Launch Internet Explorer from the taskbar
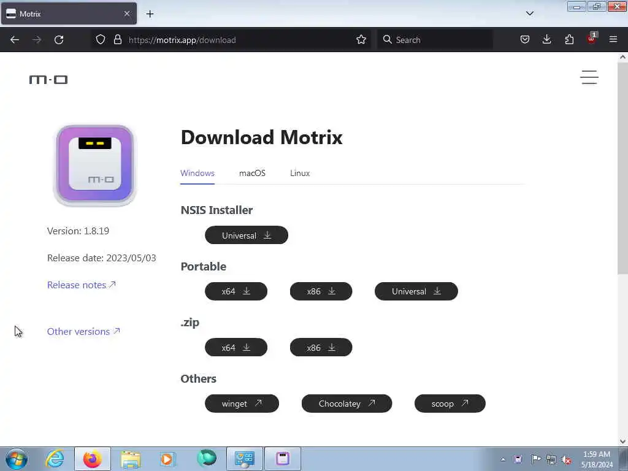 tap(55, 459)
